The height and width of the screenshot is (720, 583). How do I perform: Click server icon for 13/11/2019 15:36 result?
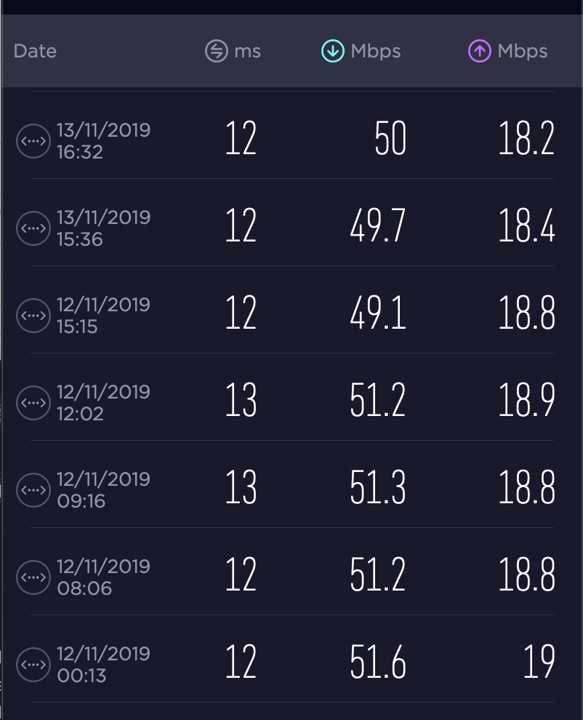pos(33,228)
